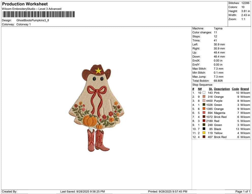Select the Red color chip for stop 8
252x194 pixels.
(204, 121)
